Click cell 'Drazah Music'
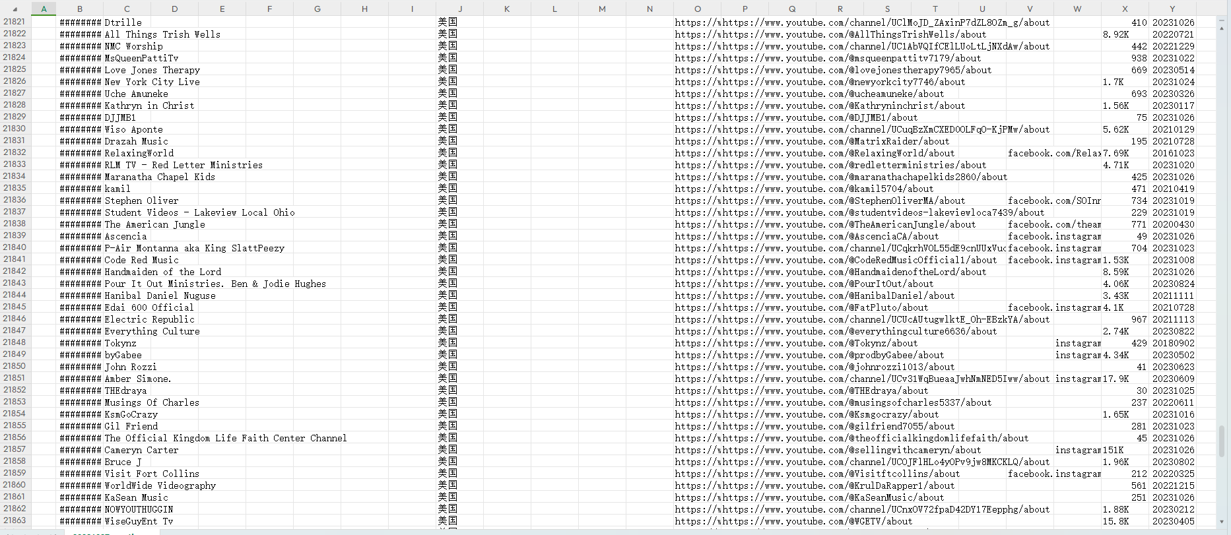The height and width of the screenshot is (535, 1231). coord(137,141)
